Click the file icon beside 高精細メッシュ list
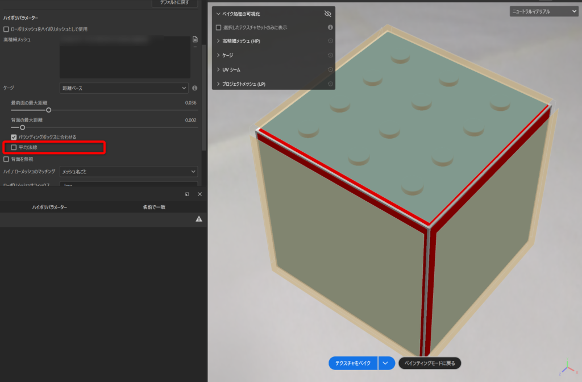The height and width of the screenshot is (382, 582). 194,39
